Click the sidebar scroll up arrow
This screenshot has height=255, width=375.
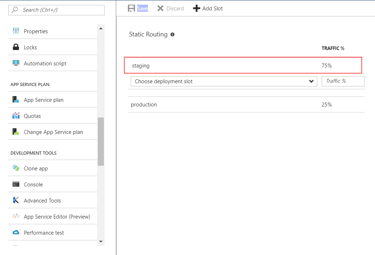pos(101,29)
